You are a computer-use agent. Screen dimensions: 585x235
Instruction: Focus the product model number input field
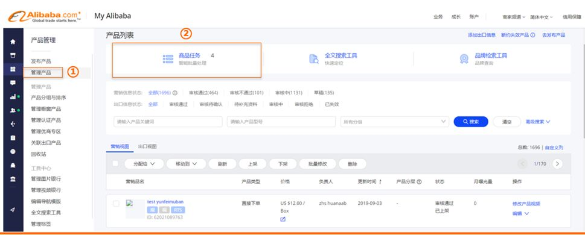(x=281, y=122)
